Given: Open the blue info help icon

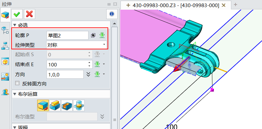Looking at the screenshot, I should pos(111,14).
